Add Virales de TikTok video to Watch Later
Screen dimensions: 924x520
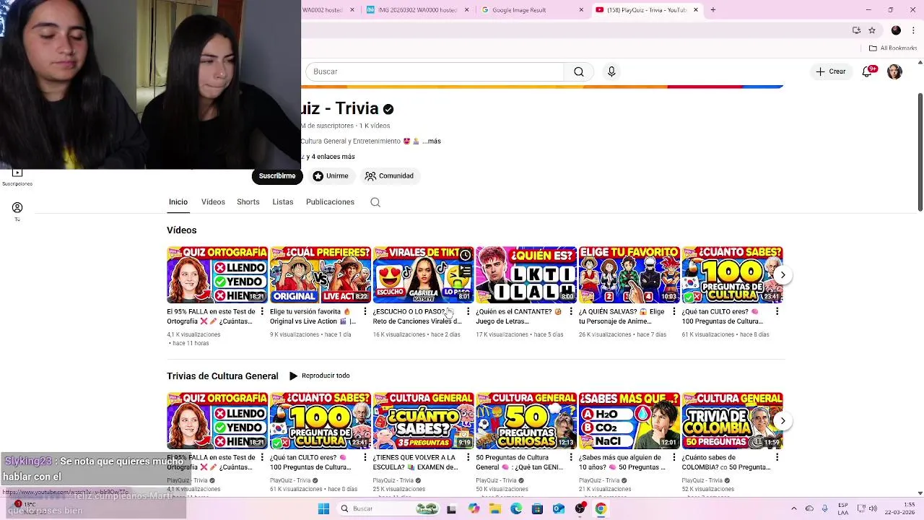[466, 255]
